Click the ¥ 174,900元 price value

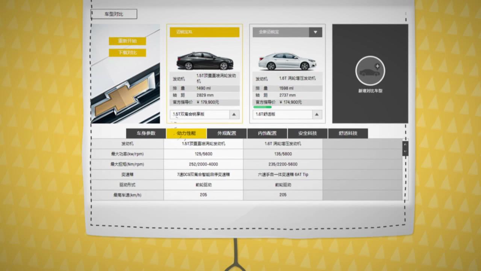coord(290,102)
